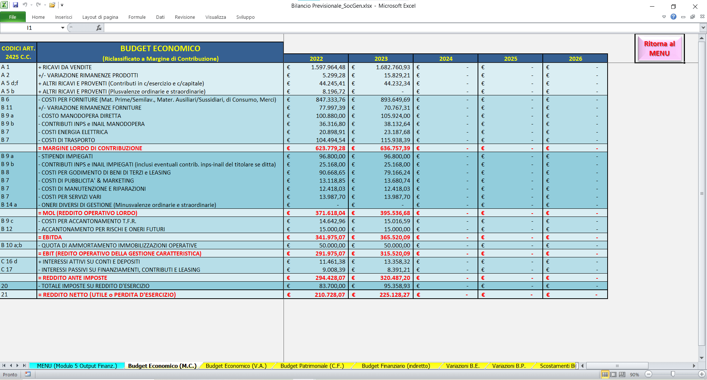Click inside the formula bar input
The height and width of the screenshot is (380, 707).
tap(401, 28)
